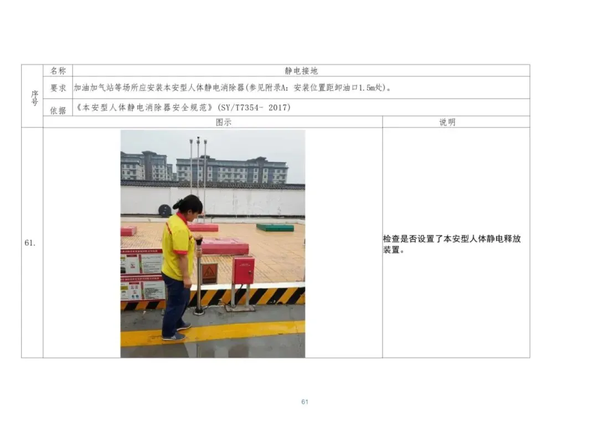The width and height of the screenshot is (598, 423).
Task: Click the 要求 label cell
Action: click(x=58, y=87)
